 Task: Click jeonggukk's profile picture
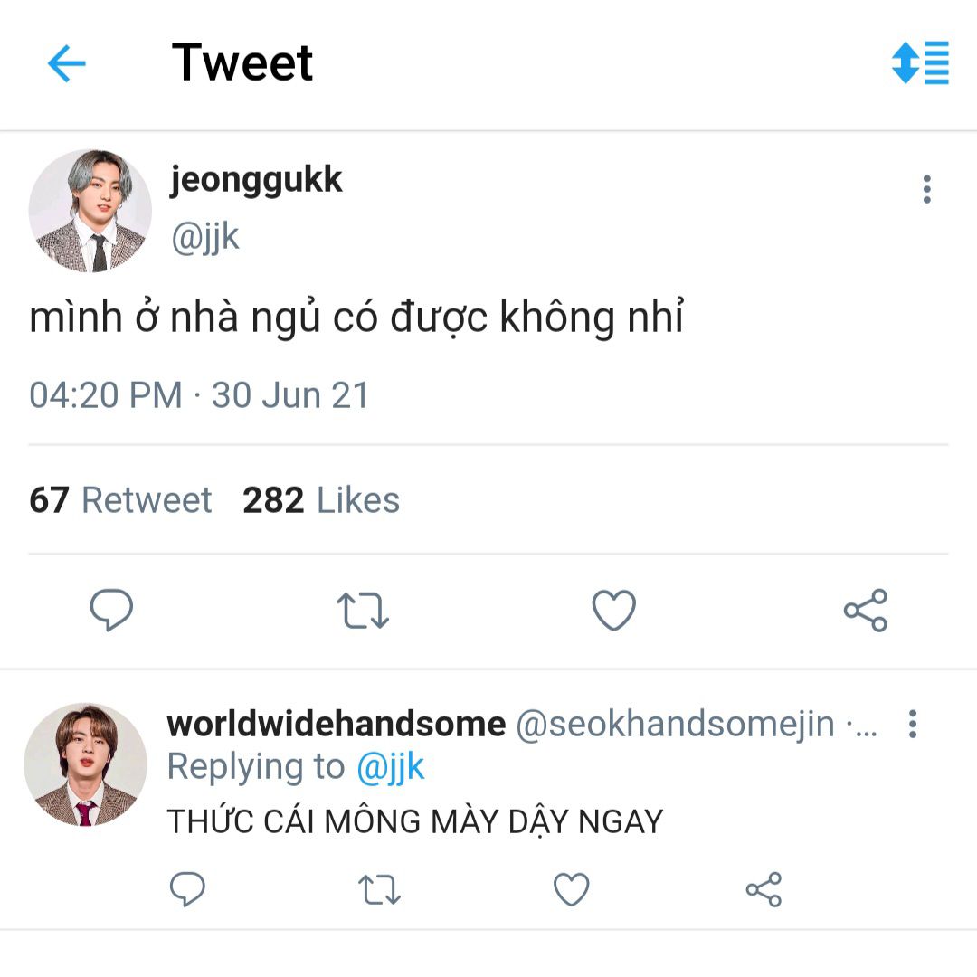tap(90, 212)
